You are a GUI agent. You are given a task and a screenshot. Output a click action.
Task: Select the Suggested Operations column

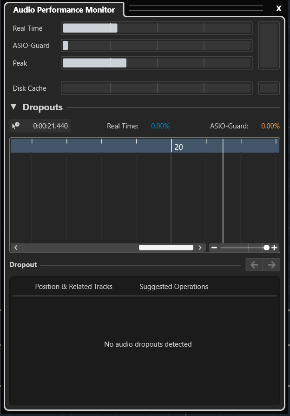(x=174, y=287)
